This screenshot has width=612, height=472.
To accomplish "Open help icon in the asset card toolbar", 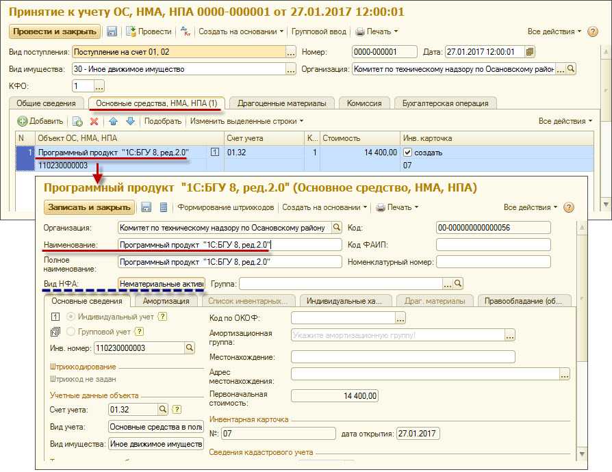I will 569,207.
